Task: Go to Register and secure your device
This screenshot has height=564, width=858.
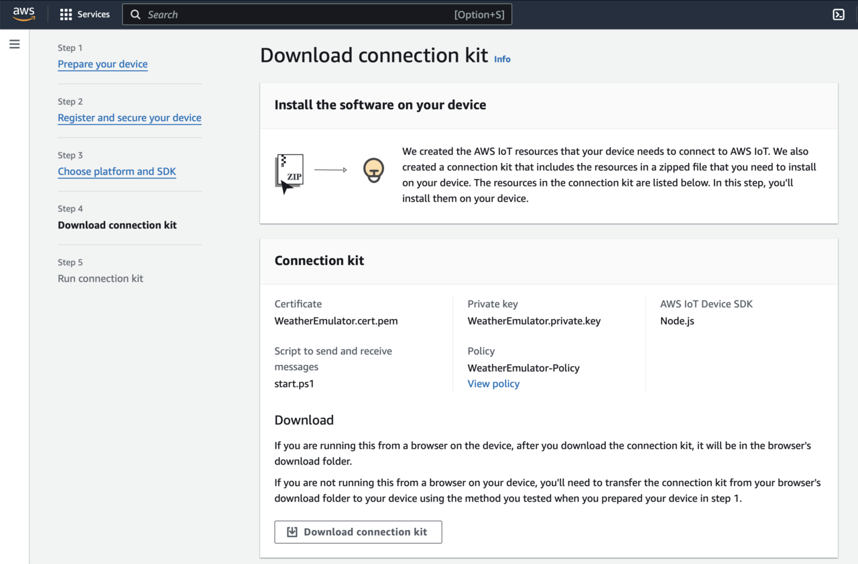Action: (x=129, y=118)
